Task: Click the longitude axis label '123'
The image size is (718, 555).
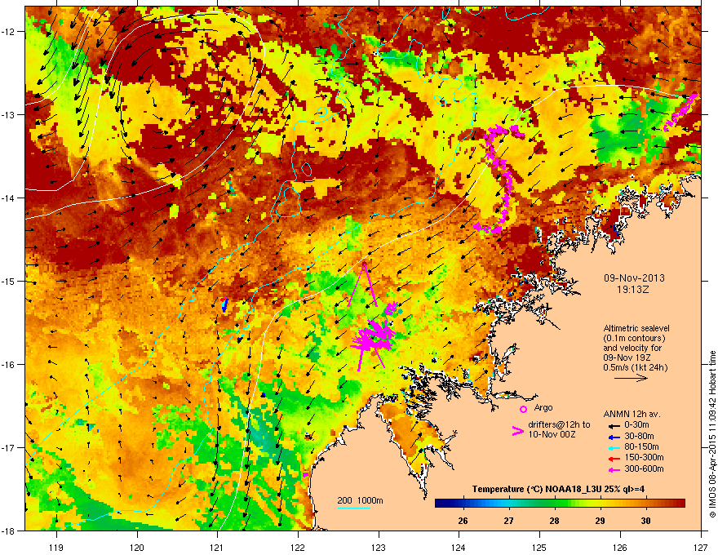Action: pyautogui.click(x=379, y=548)
